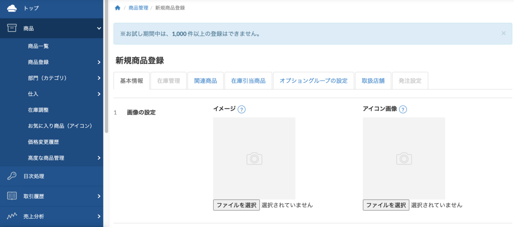Click the 商品管理 breadcrumb link
514x227 pixels.
pyautogui.click(x=138, y=8)
